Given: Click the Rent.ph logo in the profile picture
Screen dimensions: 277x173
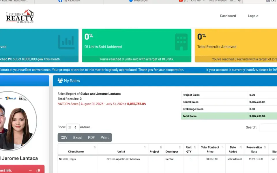Looking at the screenshot, I should pyautogui.click(x=11, y=98).
